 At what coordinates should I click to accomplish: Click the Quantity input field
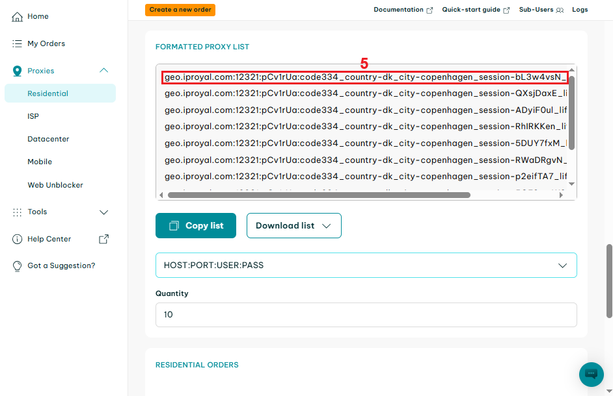[x=366, y=315]
